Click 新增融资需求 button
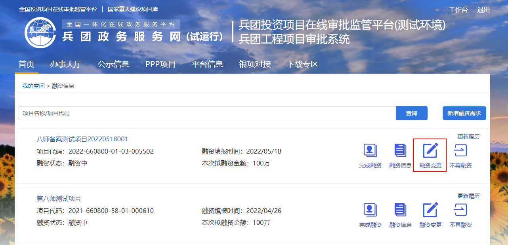The width and height of the screenshot is (508, 245). click(x=464, y=113)
